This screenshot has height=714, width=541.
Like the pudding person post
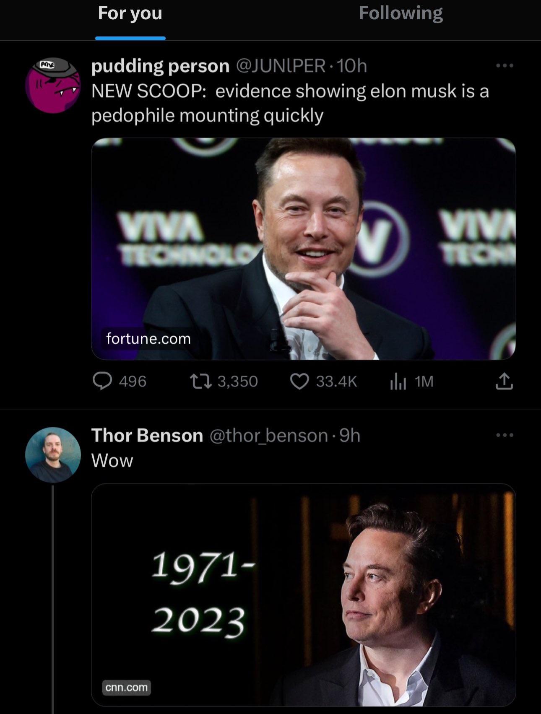[299, 381]
